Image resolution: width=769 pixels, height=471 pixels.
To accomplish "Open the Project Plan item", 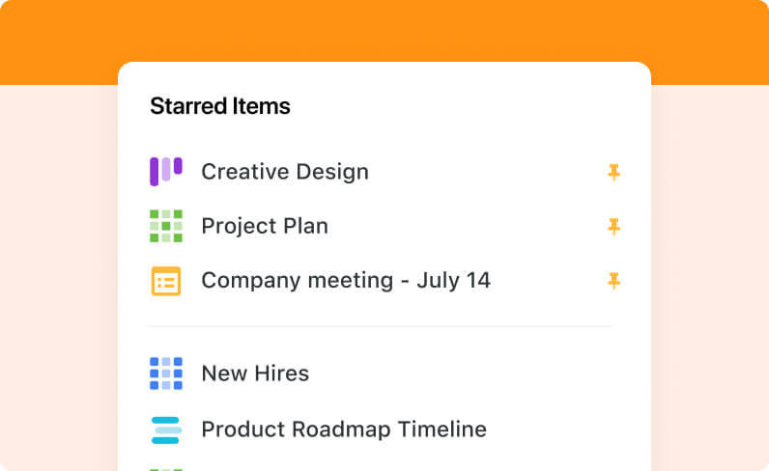I will coord(265,226).
